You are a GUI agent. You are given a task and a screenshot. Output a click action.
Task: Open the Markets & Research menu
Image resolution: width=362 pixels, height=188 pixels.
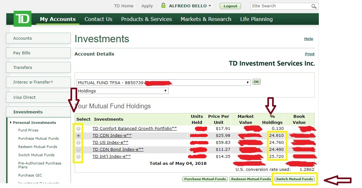click(x=206, y=19)
